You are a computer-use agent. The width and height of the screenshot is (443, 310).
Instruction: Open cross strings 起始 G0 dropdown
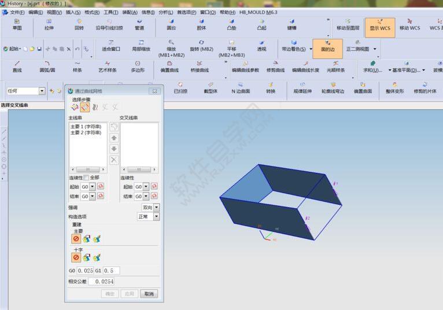tap(146, 186)
